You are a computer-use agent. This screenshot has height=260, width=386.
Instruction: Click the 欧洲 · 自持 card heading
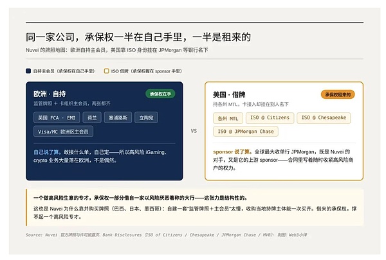50,94
